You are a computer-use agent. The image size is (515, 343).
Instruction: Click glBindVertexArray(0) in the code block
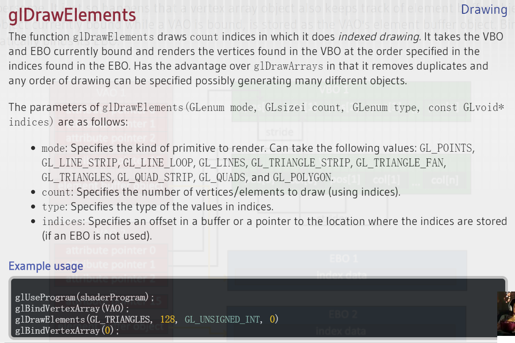pyautogui.click(x=67, y=331)
